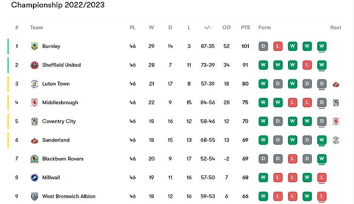This screenshot has width=354, height=204.
Task: Click Sunderland's next opponent crest icon
Action: (x=336, y=140)
